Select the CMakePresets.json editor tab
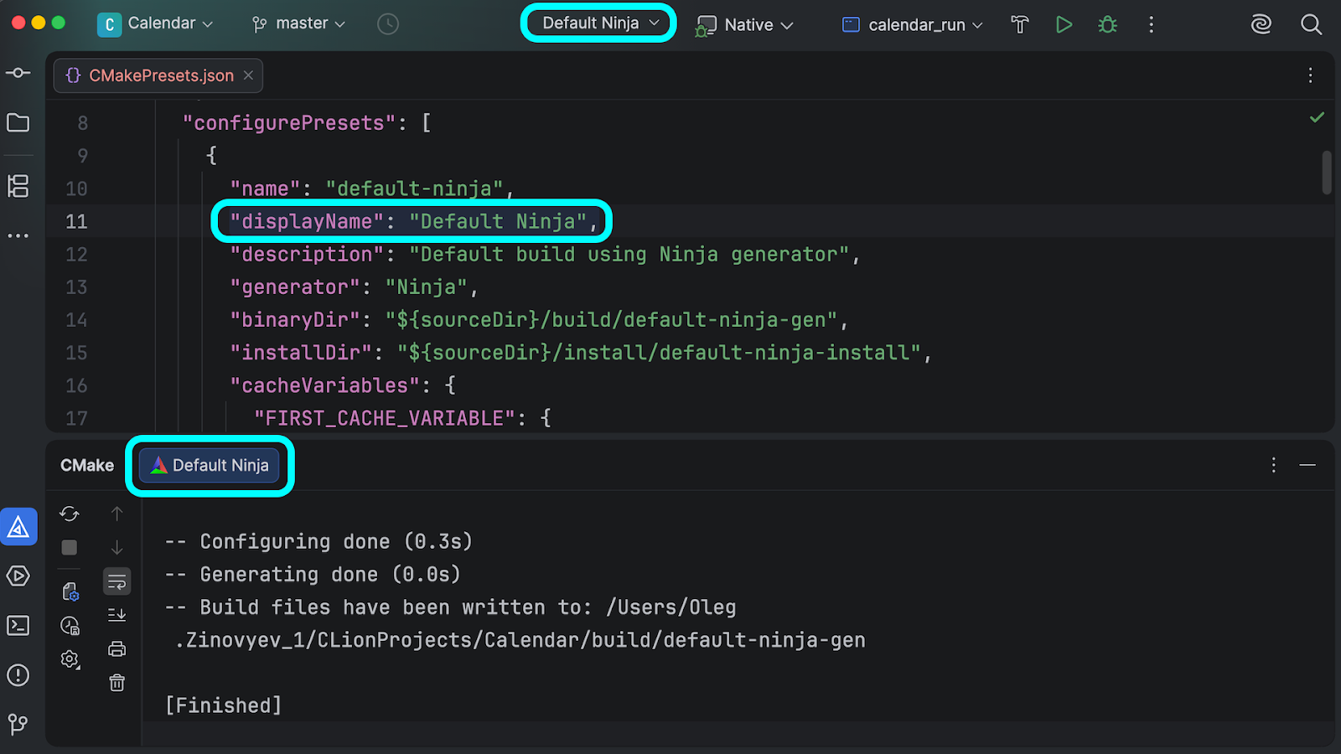 (161, 75)
